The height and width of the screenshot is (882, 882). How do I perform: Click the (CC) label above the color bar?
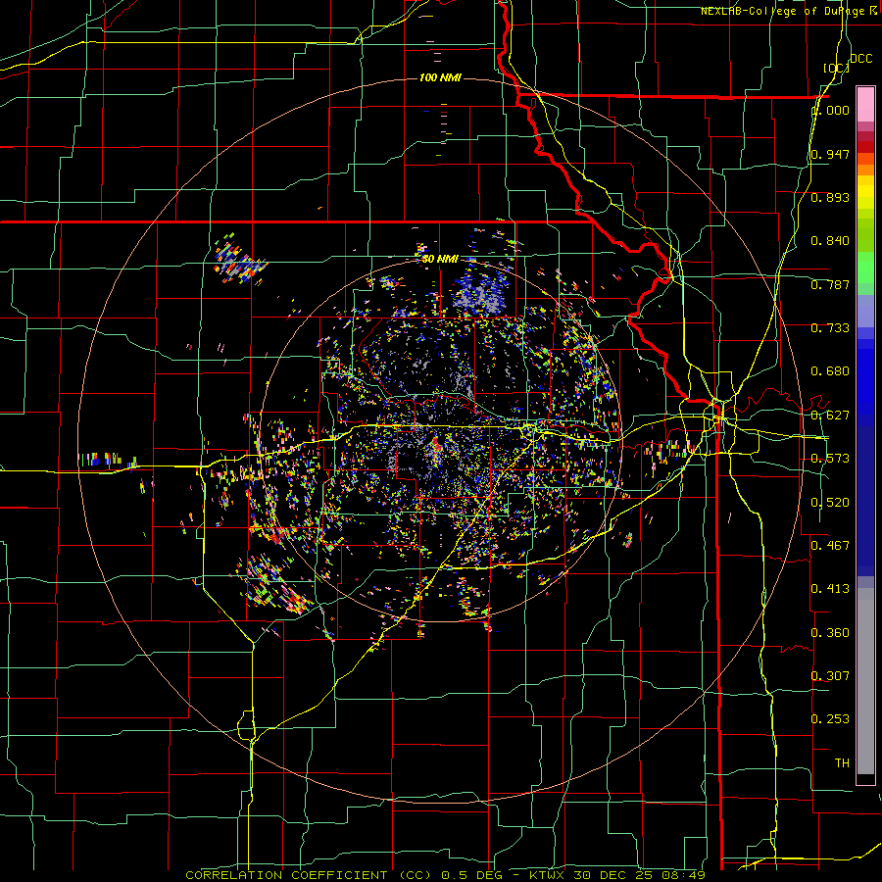tap(837, 68)
